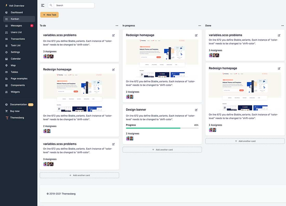Open the Widgets section in sidebar
Screen dimensions: 286x206
click(x=15, y=92)
